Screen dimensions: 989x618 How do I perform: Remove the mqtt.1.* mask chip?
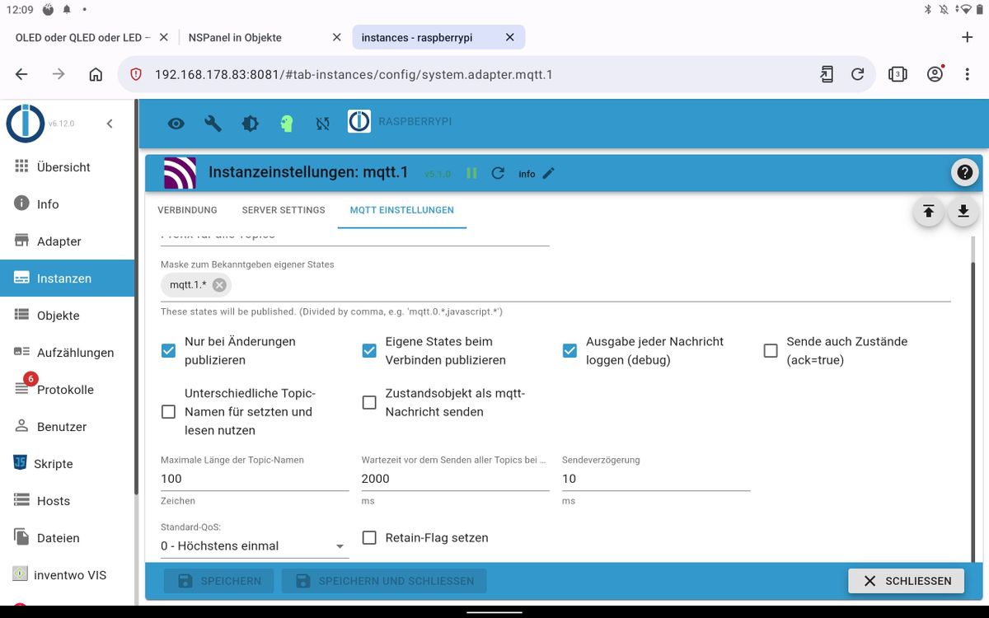click(219, 285)
